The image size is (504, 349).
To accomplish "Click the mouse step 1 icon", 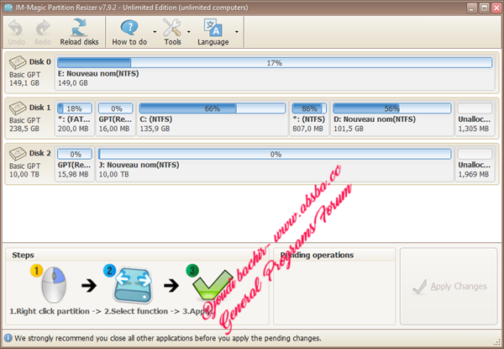I will (x=53, y=285).
